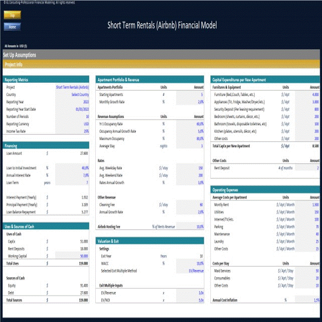Select the Maid Services cost cell
Screen dimensions: 322x322
307,271
